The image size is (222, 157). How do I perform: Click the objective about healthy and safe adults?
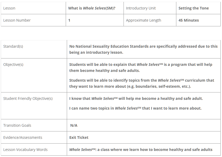pyautogui.click(x=140, y=67)
